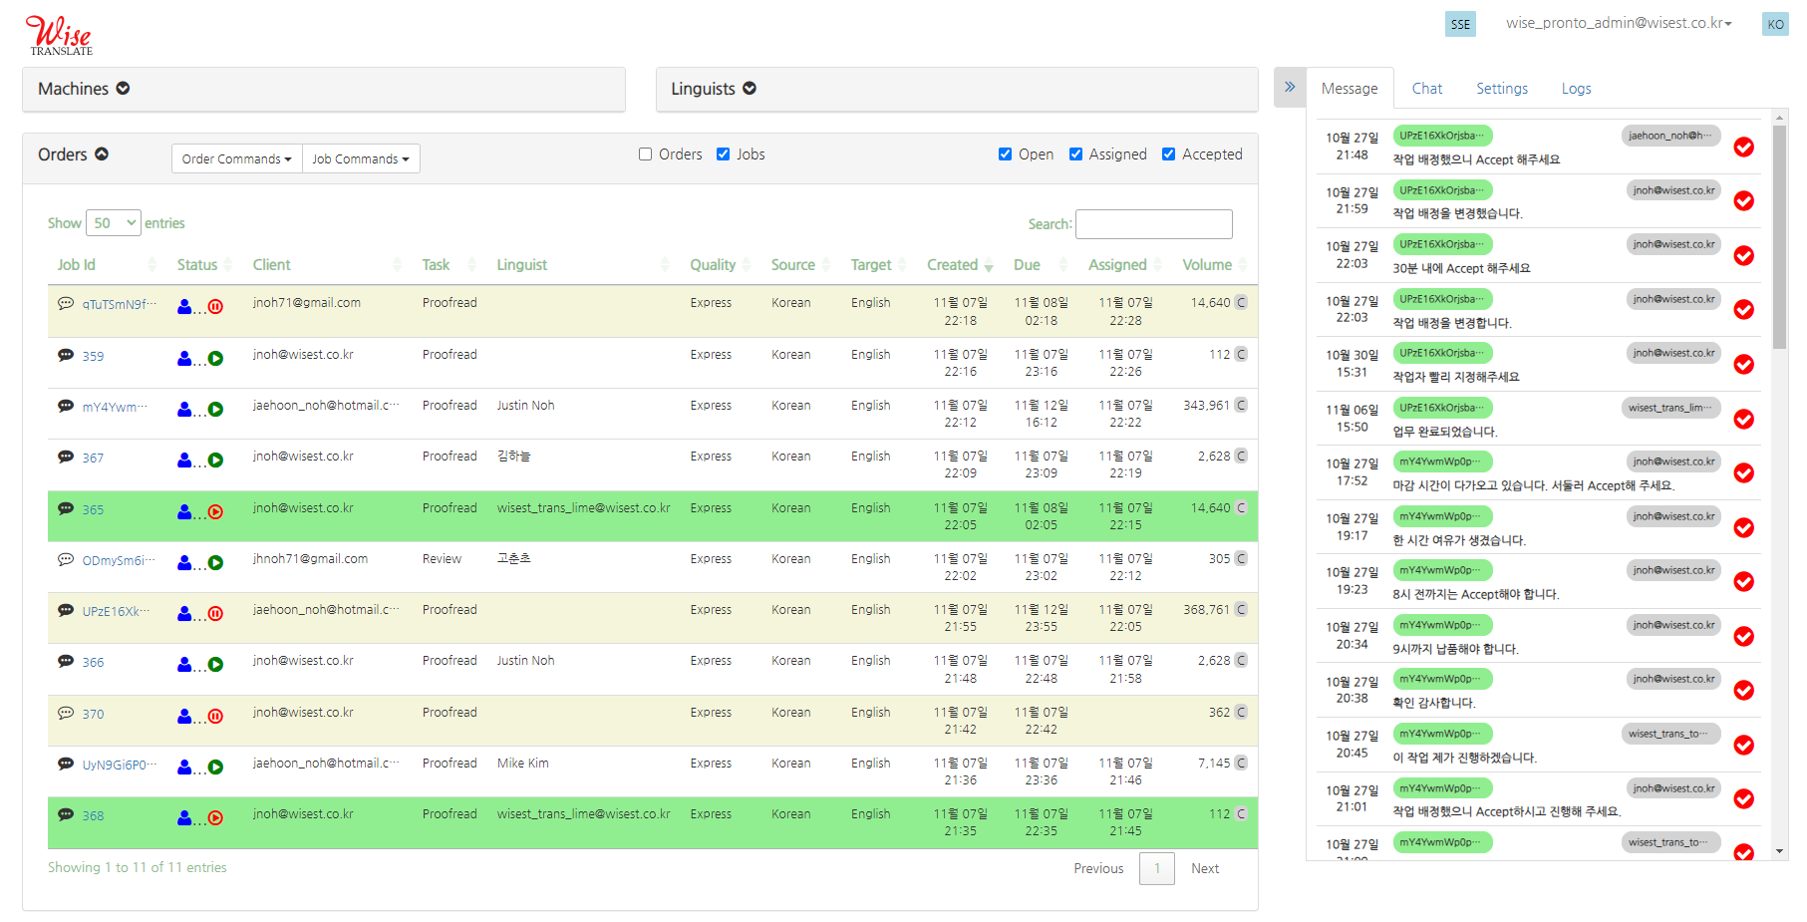Open the Job Commands dropdown
The image size is (1807, 922).
click(360, 158)
